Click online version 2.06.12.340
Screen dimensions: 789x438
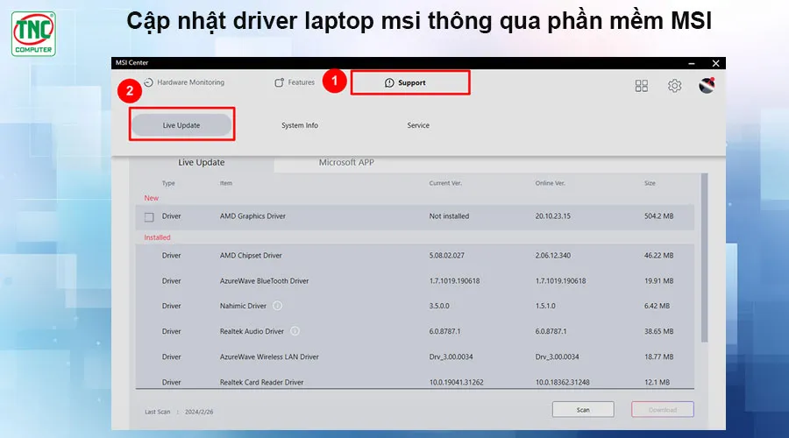click(552, 256)
